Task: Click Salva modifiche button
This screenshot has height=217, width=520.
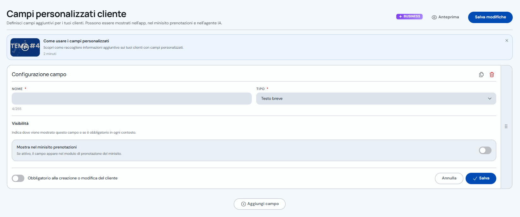Action: click(x=490, y=17)
